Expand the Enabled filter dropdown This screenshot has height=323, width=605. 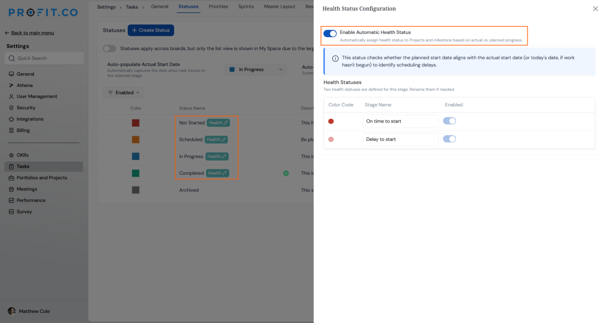coord(123,93)
